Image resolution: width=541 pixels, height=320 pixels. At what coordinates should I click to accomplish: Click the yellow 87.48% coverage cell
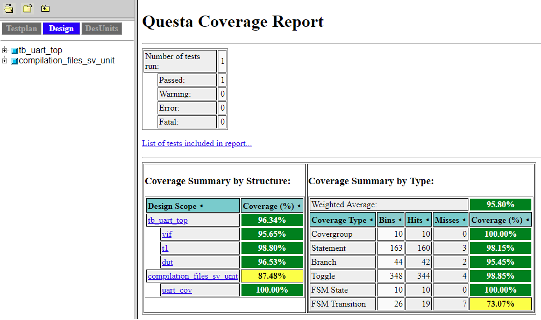click(x=272, y=276)
